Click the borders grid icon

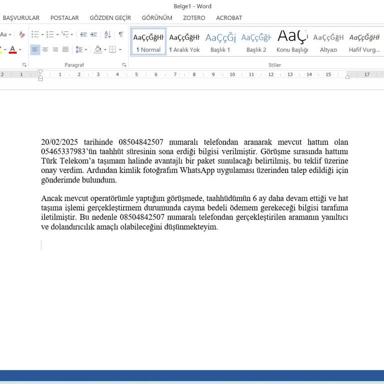point(112,49)
